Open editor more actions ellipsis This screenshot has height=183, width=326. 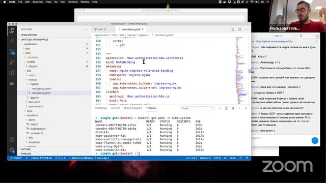(x=246, y=29)
